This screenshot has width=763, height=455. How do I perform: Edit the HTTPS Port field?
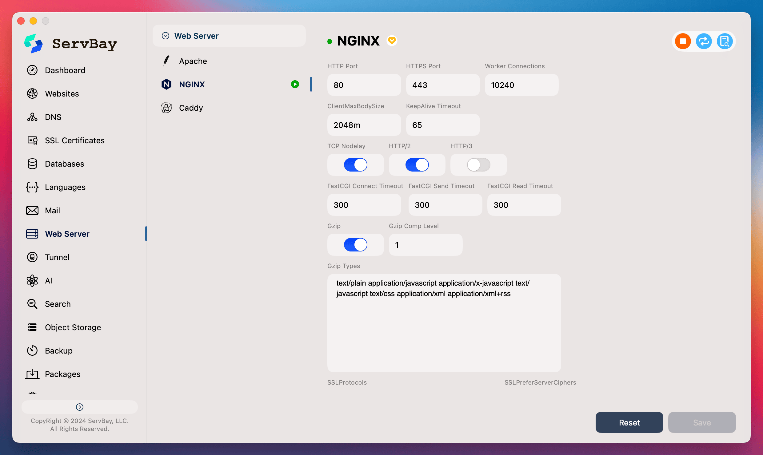coord(443,85)
